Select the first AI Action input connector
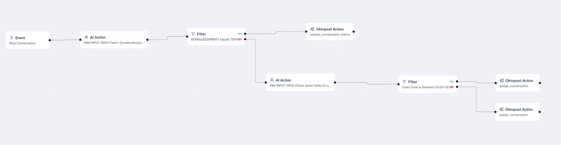This screenshot has width=561, height=145. 80,40
